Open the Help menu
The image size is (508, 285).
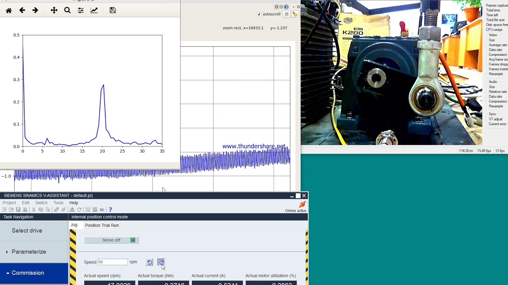[74, 203]
